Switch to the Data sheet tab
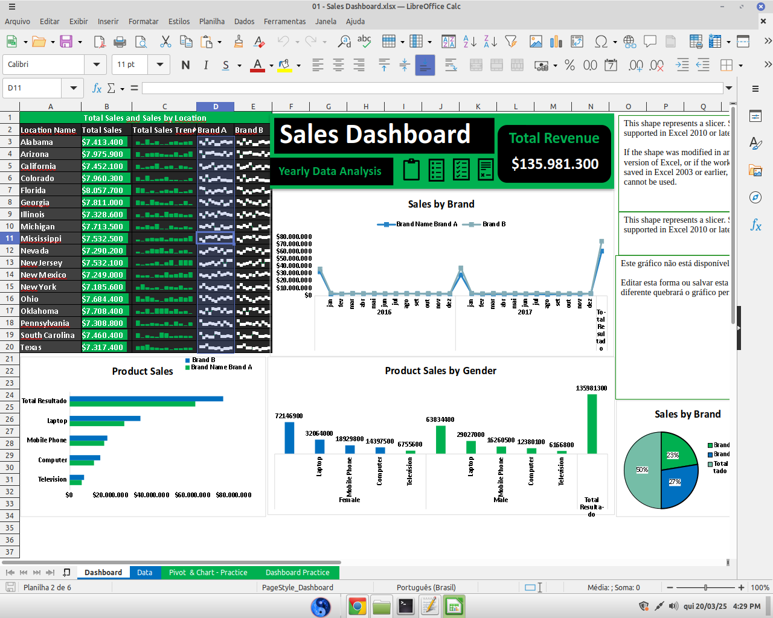 pyautogui.click(x=145, y=572)
